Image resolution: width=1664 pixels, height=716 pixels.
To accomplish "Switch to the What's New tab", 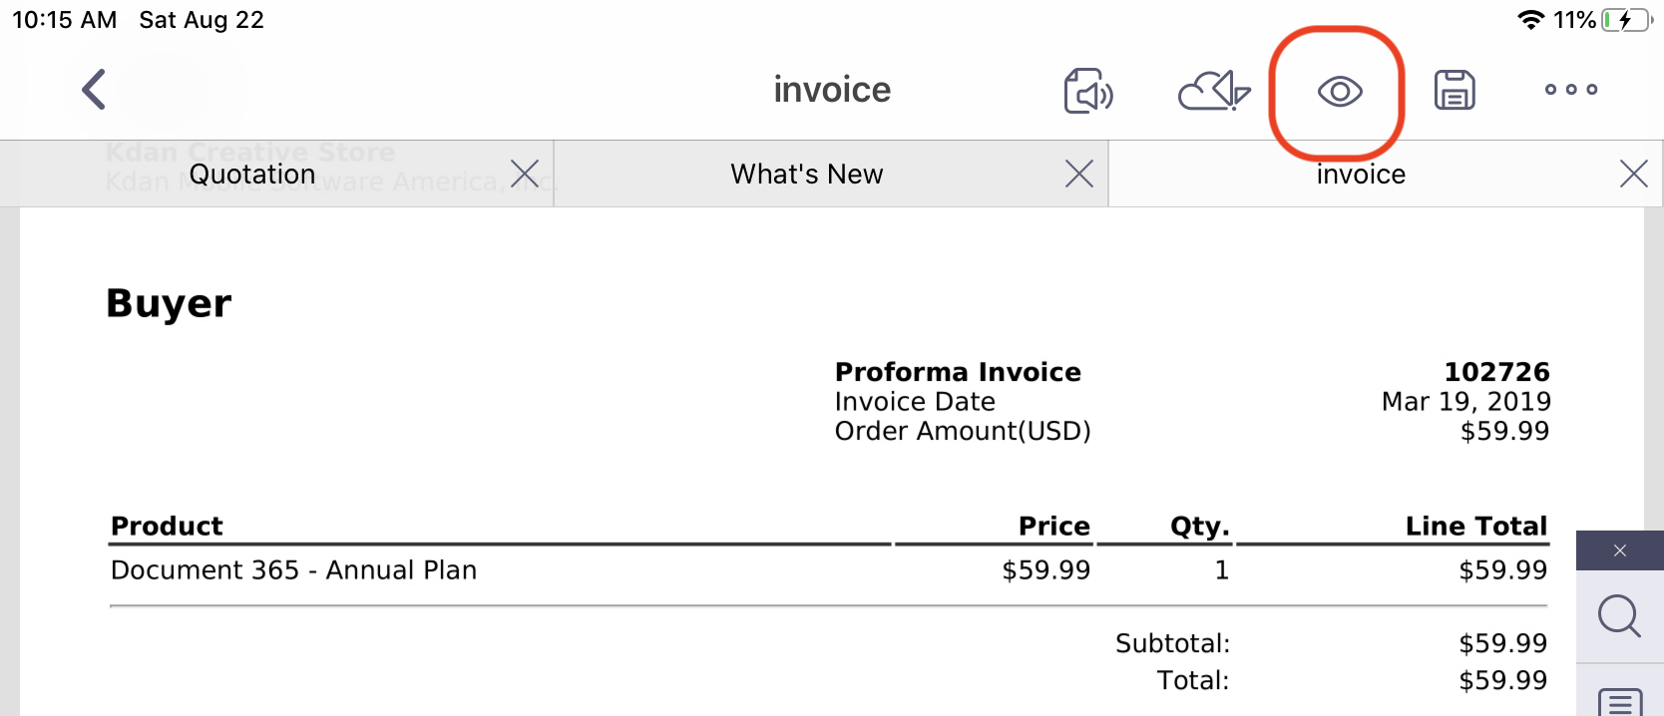I will pyautogui.click(x=806, y=175).
